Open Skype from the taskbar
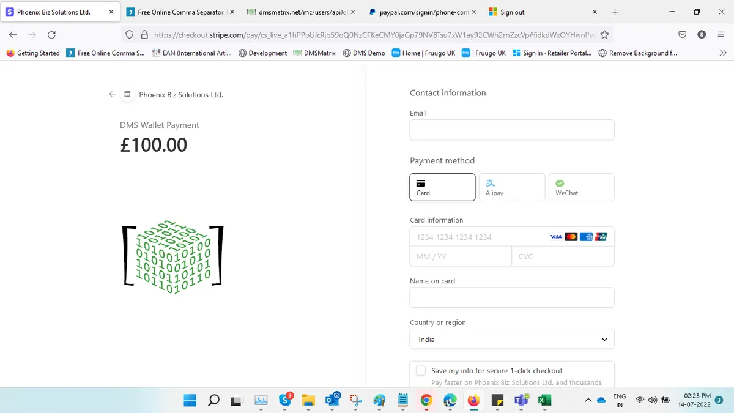The image size is (734, 413). click(286, 400)
